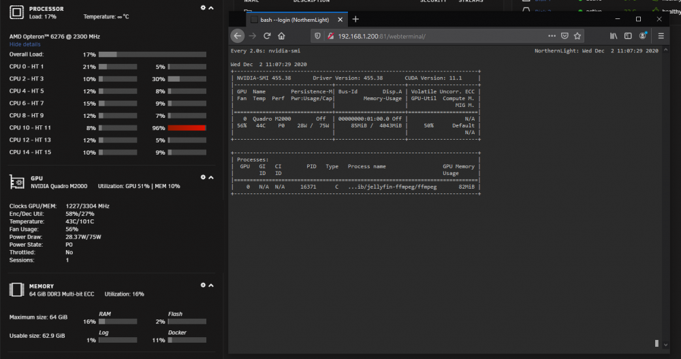
Task: Bookmark this page with star icon
Action: point(577,36)
